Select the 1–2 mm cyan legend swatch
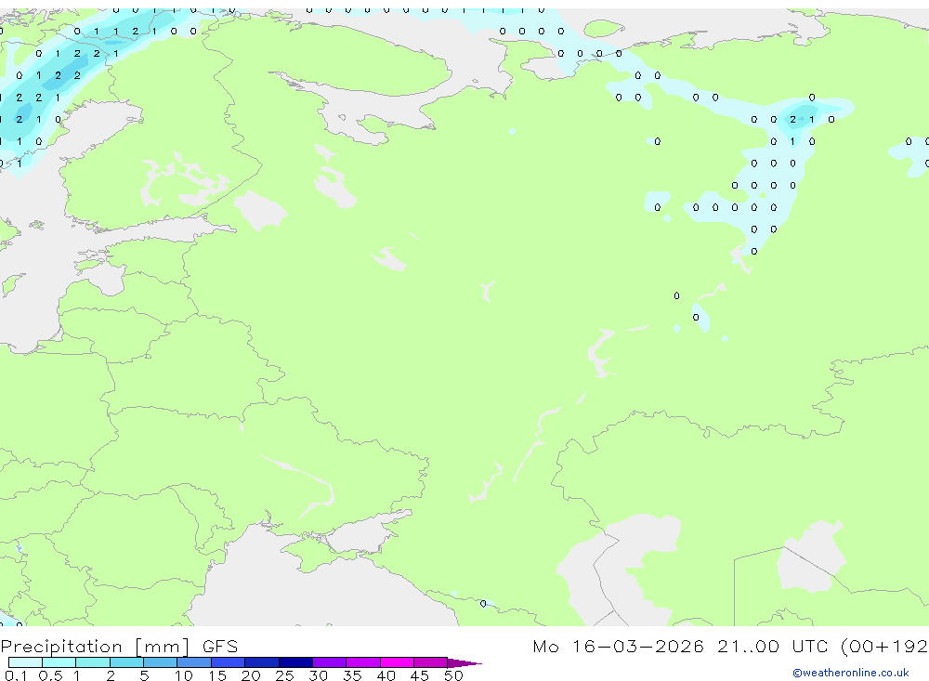Image resolution: width=929 pixels, height=681 pixels. (x=93, y=662)
